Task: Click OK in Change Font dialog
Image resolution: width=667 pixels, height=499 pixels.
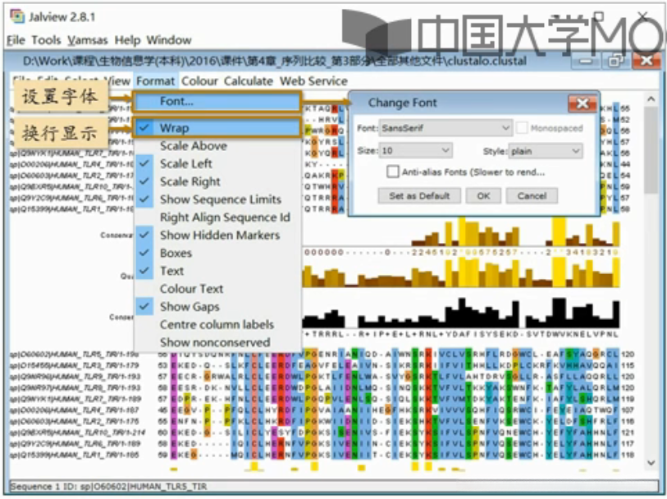Action: click(483, 196)
